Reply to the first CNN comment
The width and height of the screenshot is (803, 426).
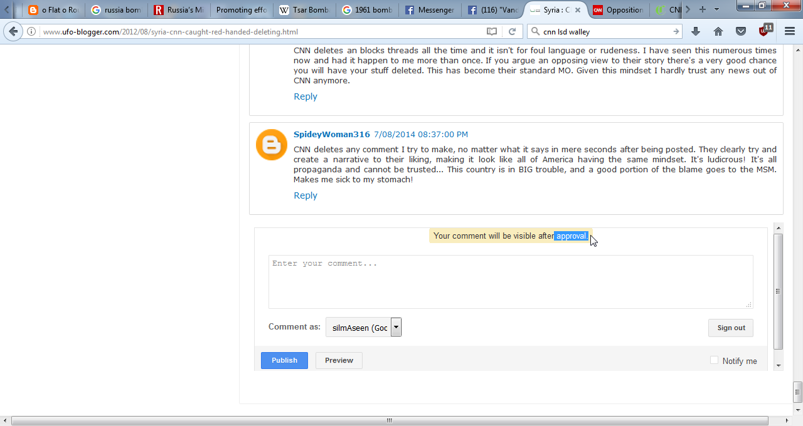306,96
